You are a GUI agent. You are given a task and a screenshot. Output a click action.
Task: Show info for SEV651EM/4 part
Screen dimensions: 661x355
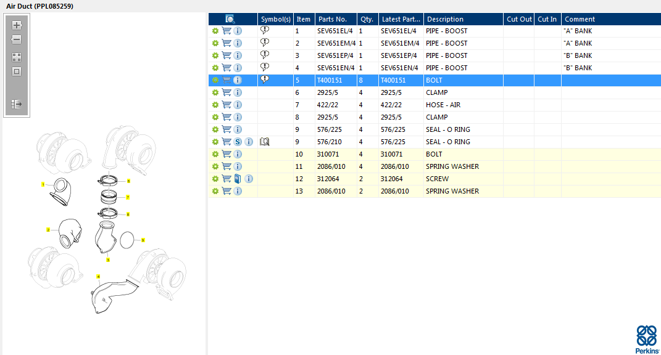238,43
